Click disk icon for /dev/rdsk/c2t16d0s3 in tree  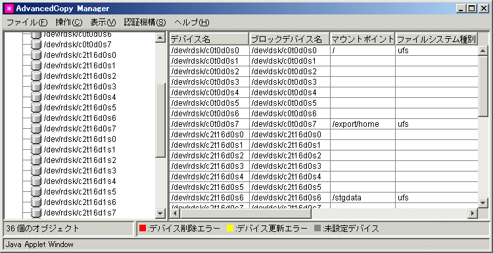pos(36,87)
